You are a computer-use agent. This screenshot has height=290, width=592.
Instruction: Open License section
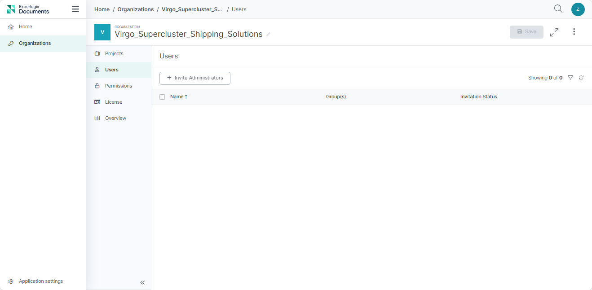[119, 102]
